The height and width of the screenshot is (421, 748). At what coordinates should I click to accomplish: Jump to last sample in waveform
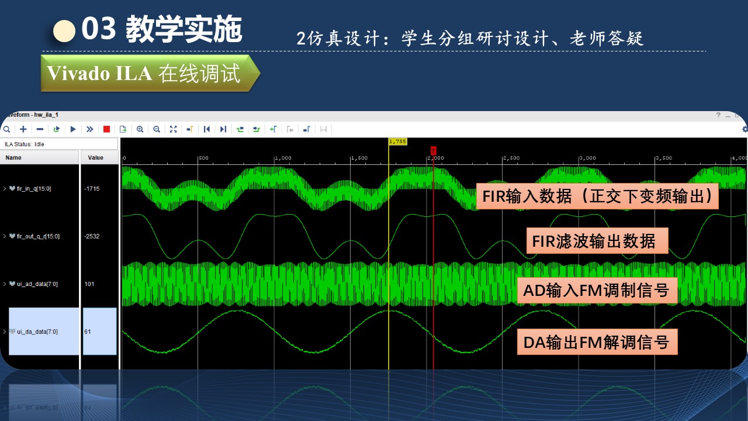pyautogui.click(x=223, y=129)
